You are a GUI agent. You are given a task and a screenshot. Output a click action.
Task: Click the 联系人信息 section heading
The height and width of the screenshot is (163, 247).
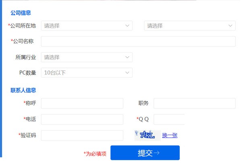(x=23, y=90)
